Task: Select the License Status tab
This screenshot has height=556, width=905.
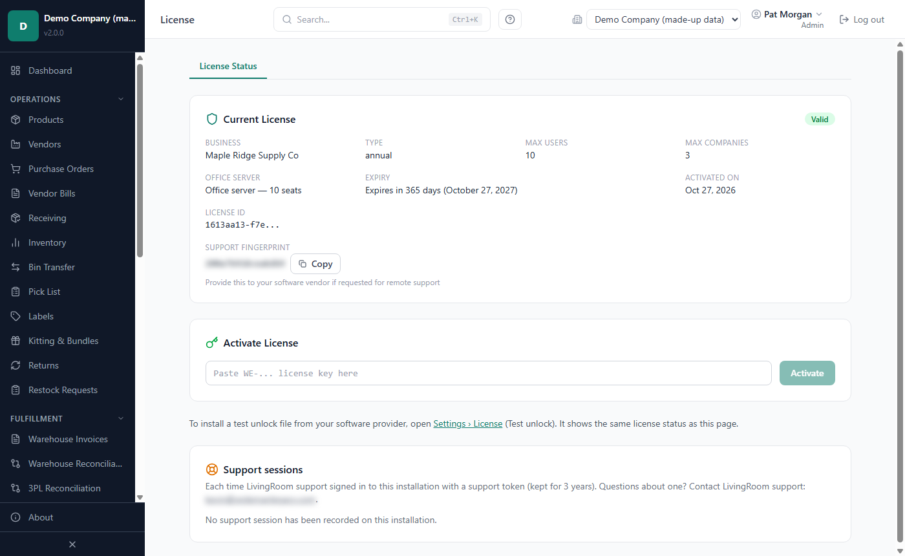Action: (x=228, y=66)
